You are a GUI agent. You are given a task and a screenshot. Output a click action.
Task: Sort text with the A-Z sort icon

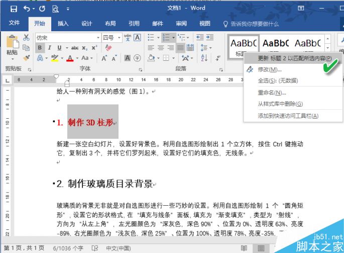click(204, 58)
